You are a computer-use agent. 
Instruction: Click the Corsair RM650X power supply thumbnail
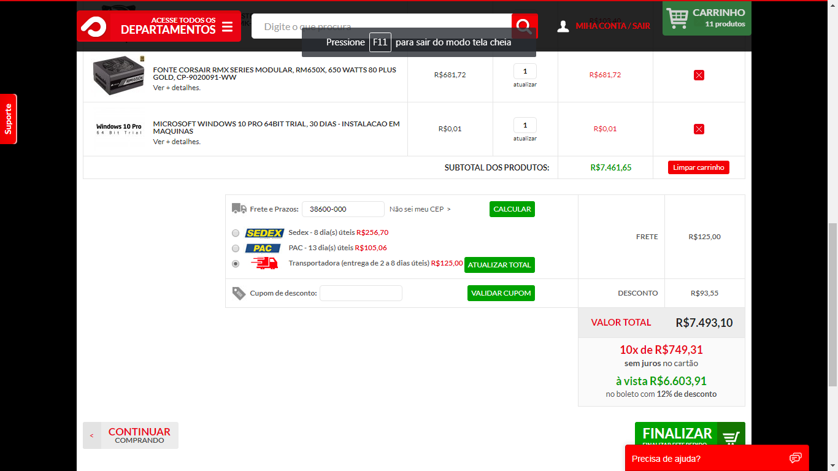pyautogui.click(x=118, y=75)
